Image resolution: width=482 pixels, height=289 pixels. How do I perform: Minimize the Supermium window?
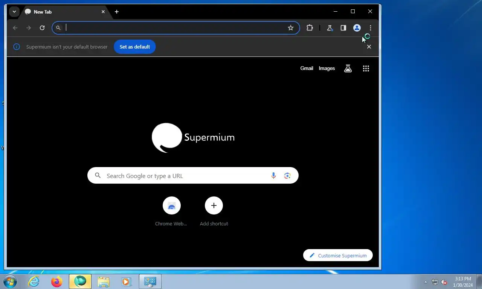(336, 11)
